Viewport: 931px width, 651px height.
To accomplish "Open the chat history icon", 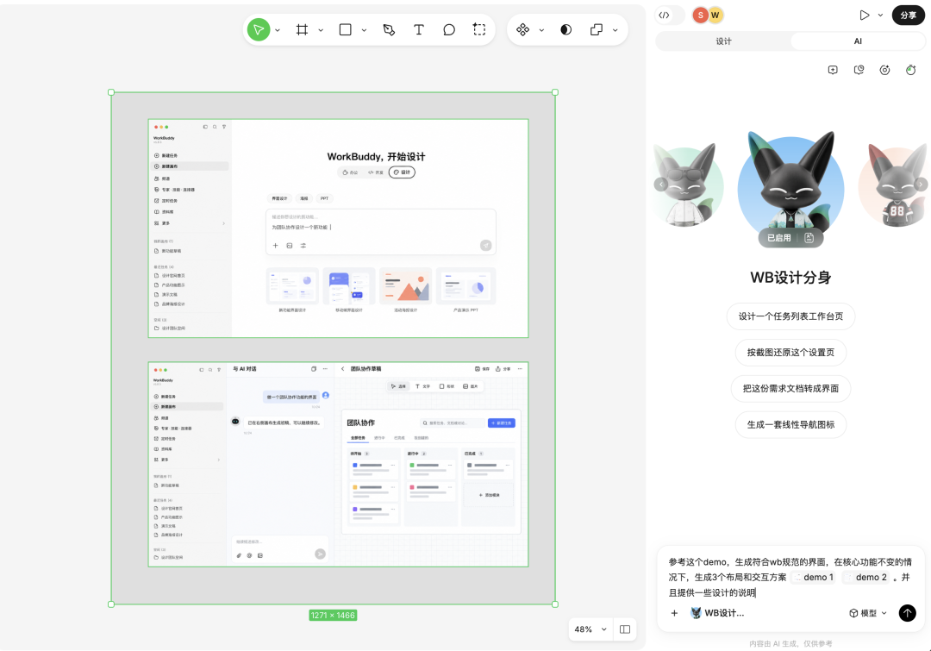I will 859,70.
